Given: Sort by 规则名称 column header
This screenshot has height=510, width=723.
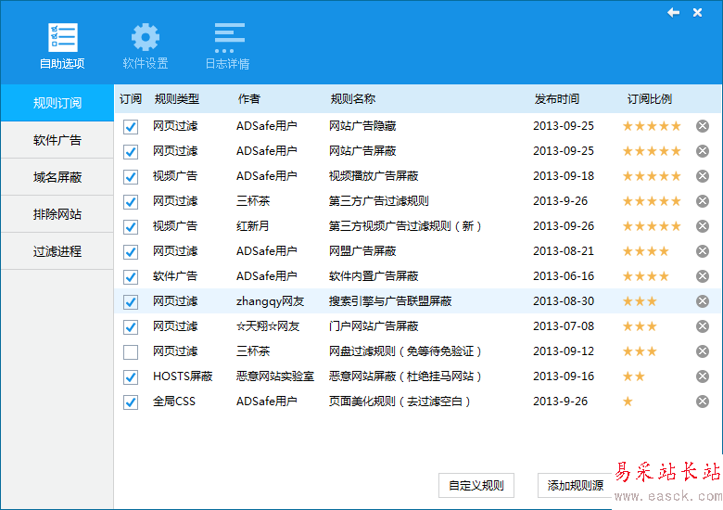Looking at the screenshot, I should (353, 98).
